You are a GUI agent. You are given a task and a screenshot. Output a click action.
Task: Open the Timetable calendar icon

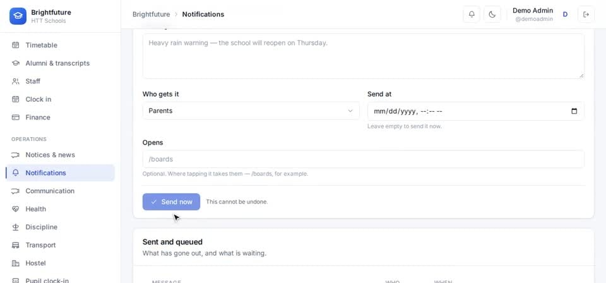coord(15,45)
